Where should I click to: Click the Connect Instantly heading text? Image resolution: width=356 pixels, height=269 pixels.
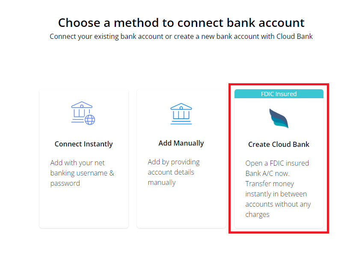(x=83, y=144)
